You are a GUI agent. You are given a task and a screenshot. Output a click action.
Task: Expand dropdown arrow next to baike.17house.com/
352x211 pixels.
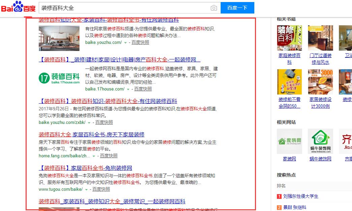tap(128, 89)
